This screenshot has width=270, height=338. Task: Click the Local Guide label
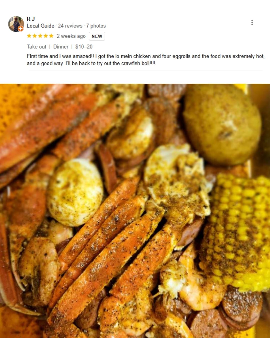point(40,26)
